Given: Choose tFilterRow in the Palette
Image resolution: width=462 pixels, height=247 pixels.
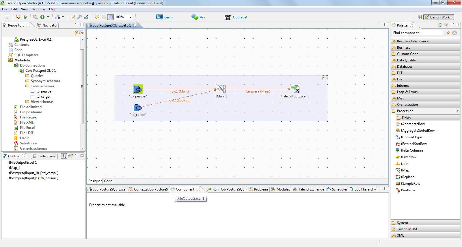Looking at the screenshot, I should (x=408, y=157).
